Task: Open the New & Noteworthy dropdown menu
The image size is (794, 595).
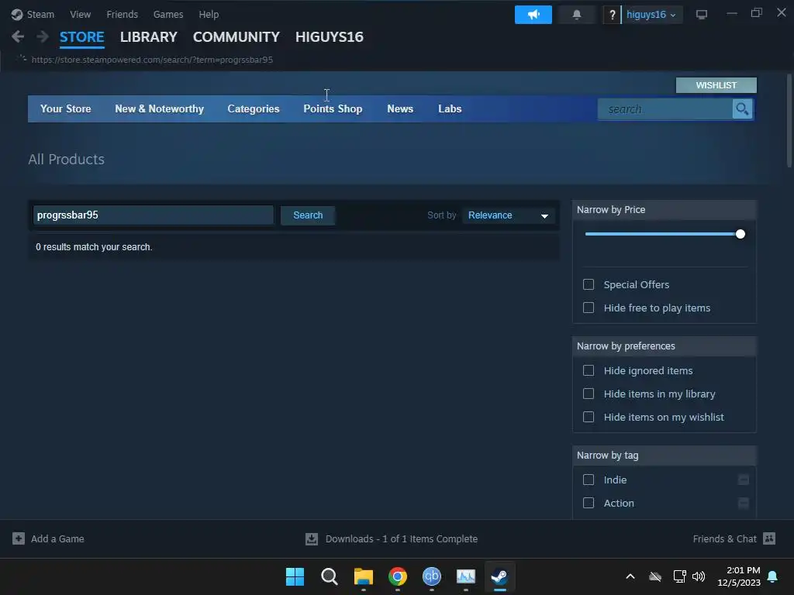Action: (160, 108)
